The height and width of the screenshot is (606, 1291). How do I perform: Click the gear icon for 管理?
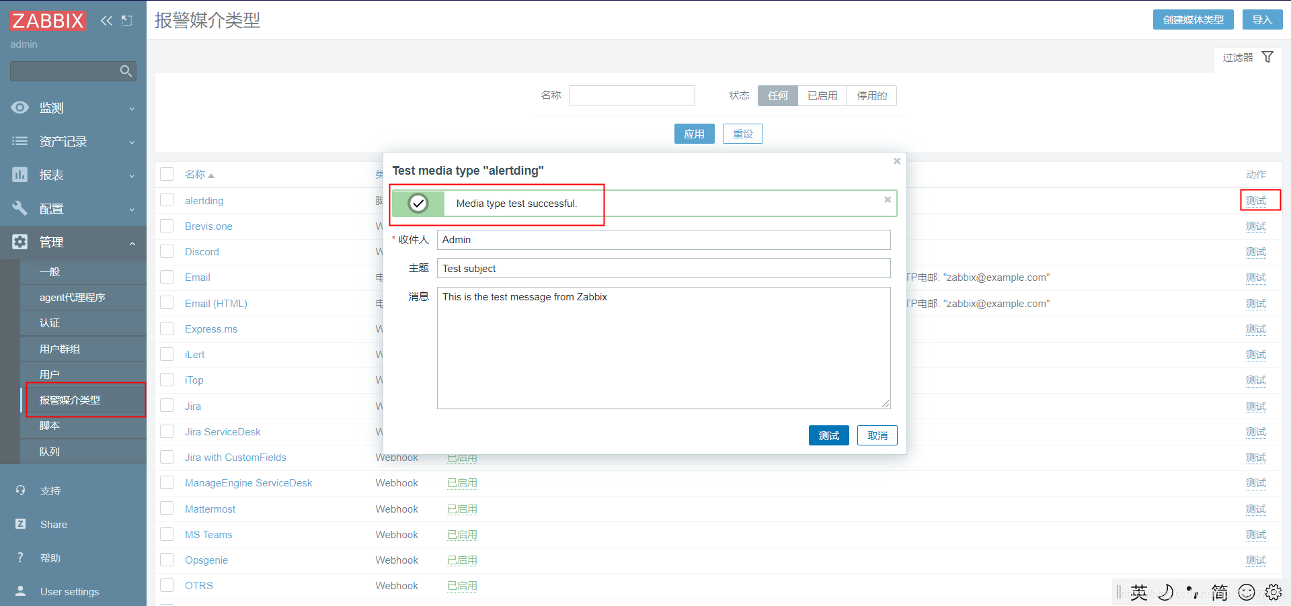click(20, 242)
